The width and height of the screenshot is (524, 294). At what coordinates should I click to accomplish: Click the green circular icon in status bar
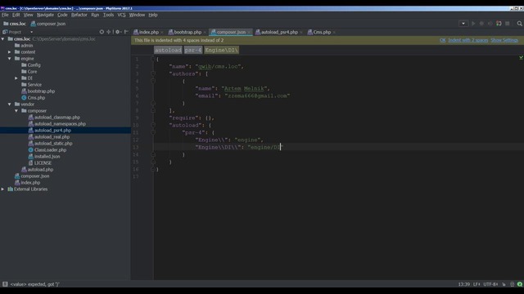click(520, 284)
